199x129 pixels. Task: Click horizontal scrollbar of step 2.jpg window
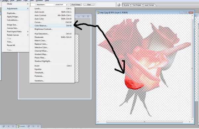[x=144, y=122]
